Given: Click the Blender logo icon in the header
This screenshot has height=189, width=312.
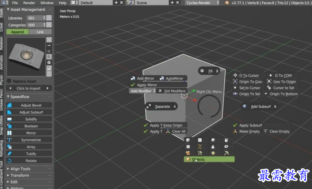Looking at the screenshot, I should 227,3.
